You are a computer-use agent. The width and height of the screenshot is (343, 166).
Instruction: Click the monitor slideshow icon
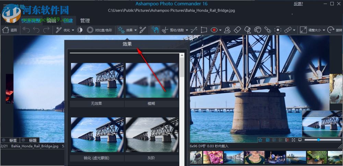pyautogui.click(x=300, y=140)
